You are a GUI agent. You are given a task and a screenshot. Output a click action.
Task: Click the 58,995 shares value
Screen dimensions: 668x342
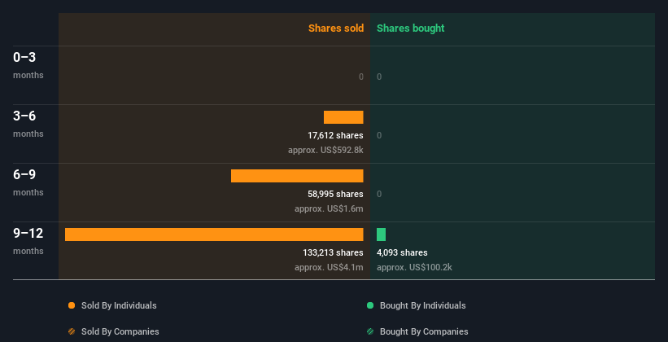pyautogui.click(x=335, y=195)
